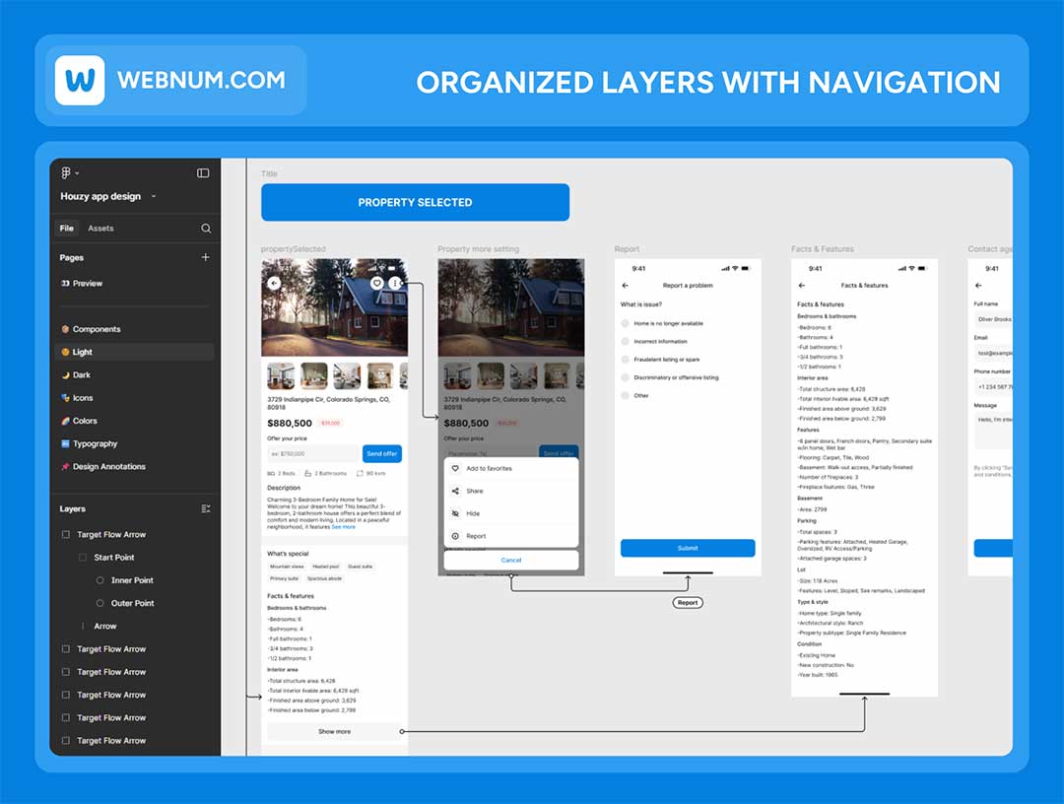Screen dimensions: 1064x804
Task: Expand the first Target Flow Arrow layer
Action: pos(66,534)
